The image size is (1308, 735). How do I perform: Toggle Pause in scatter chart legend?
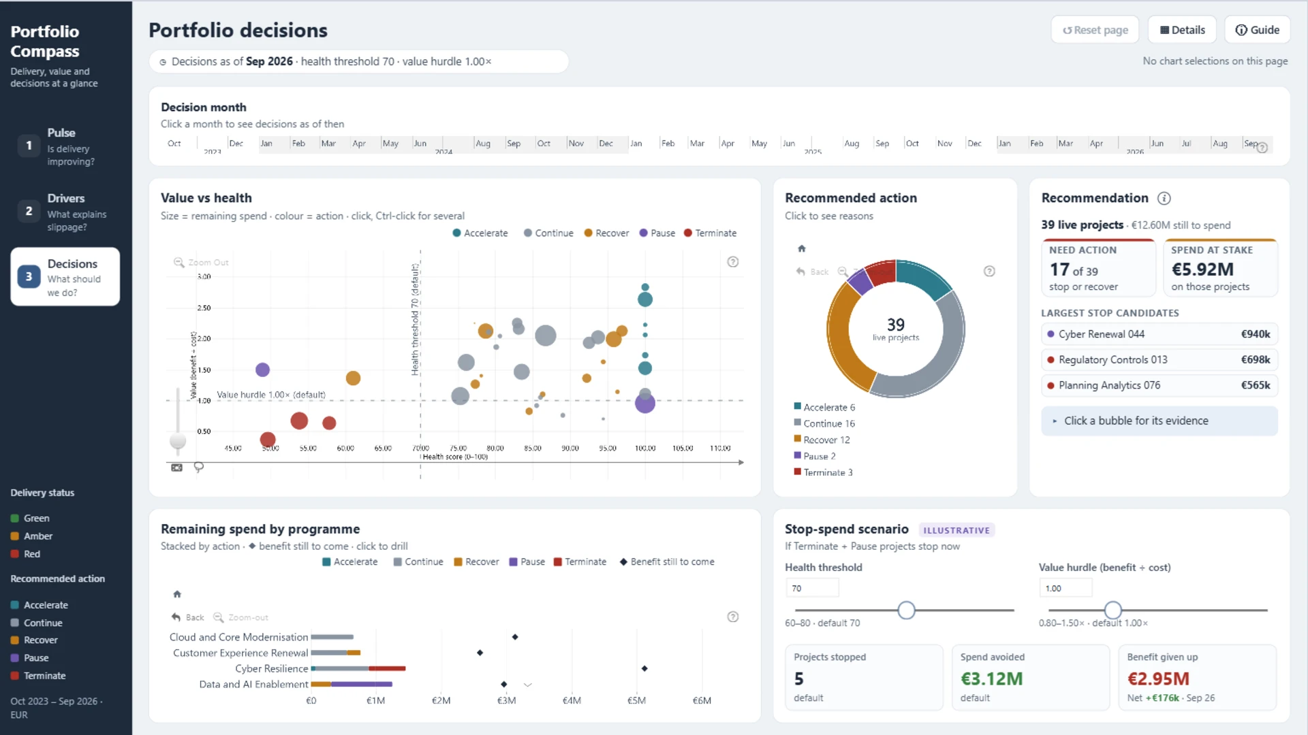coord(657,233)
